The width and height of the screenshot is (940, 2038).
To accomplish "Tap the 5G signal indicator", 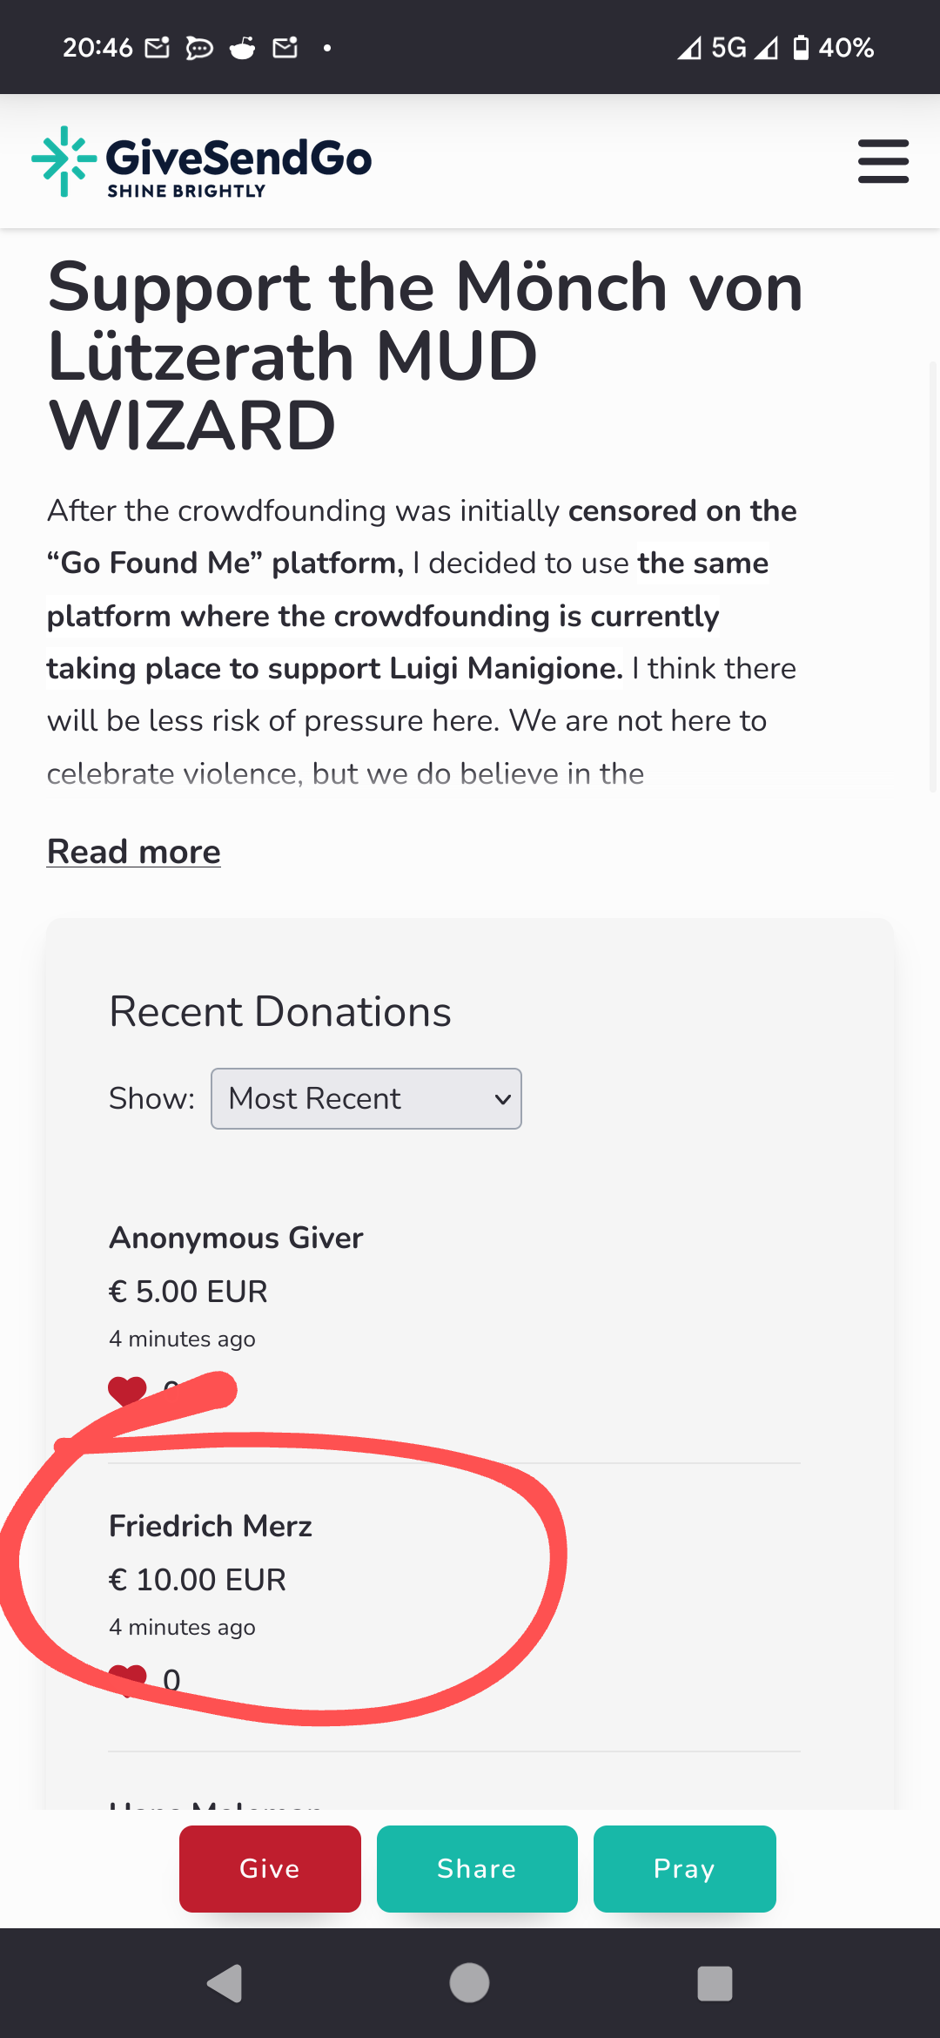I will click(728, 47).
